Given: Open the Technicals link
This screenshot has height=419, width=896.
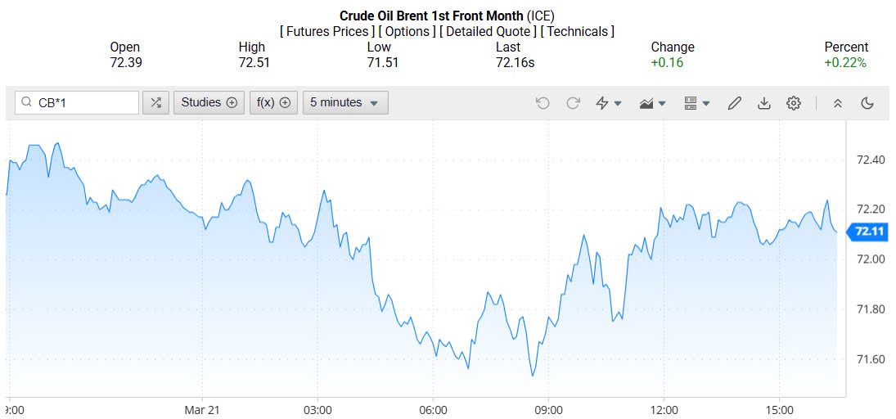Looking at the screenshot, I should pyautogui.click(x=578, y=31).
